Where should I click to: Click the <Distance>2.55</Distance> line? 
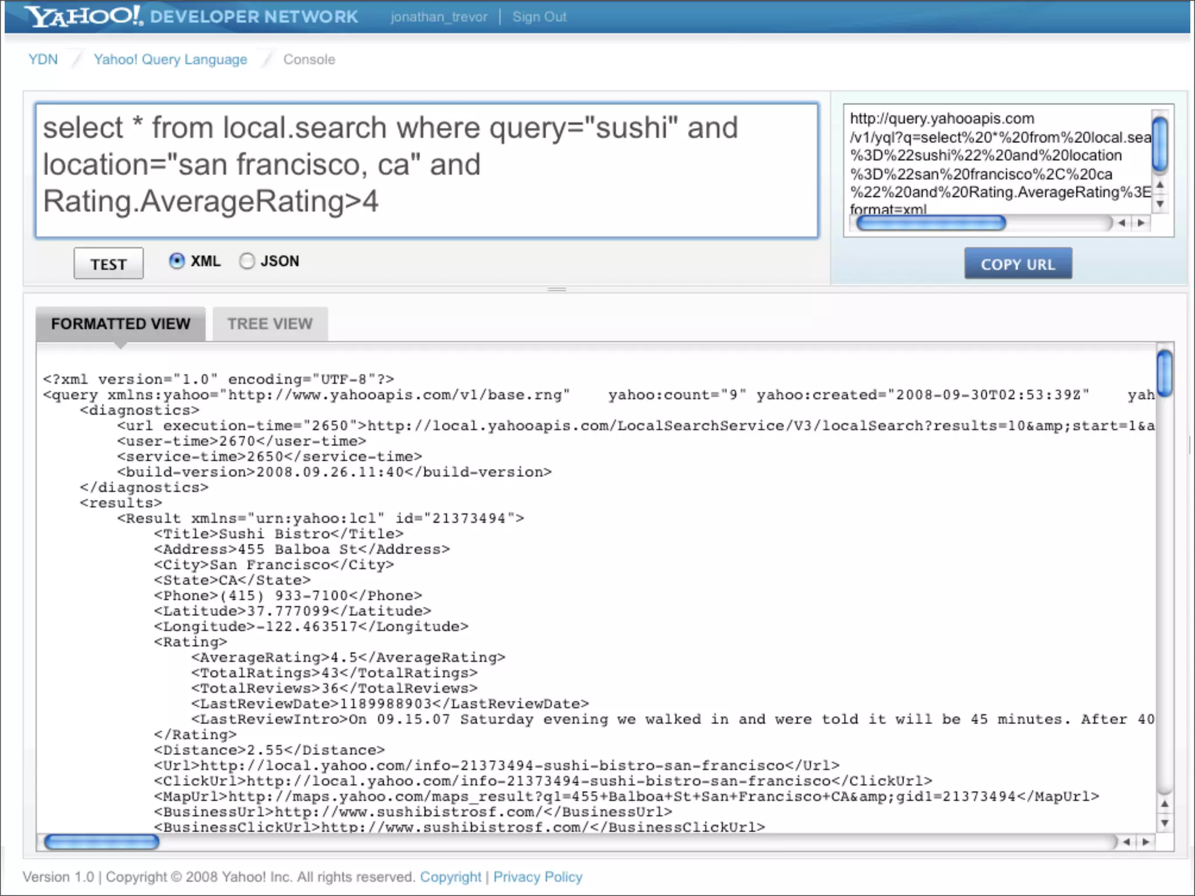tap(270, 750)
